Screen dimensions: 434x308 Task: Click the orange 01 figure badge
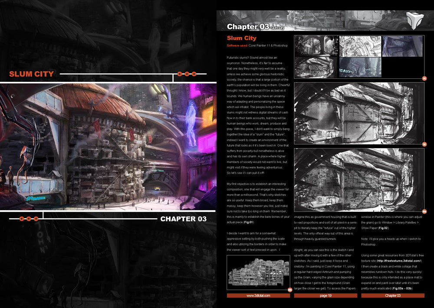[x=424, y=78]
